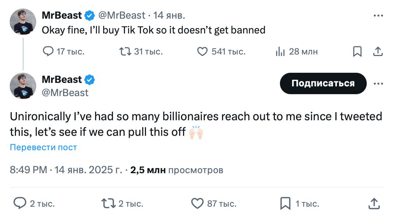Viewport: 394px width, 218px height.
Task: Bookmark the top TikTok tweet
Action: (x=357, y=51)
